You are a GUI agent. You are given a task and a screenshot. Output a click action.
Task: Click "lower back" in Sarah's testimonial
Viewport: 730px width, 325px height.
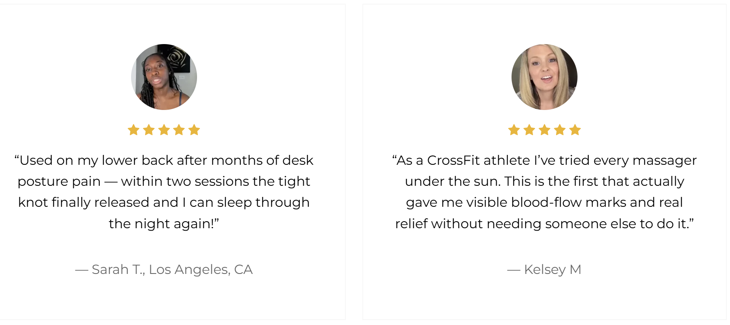pyautogui.click(x=137, y=160)
